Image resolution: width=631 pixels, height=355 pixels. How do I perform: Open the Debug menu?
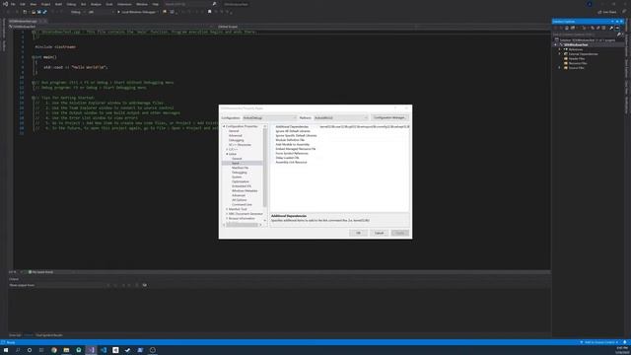(71, 4)
